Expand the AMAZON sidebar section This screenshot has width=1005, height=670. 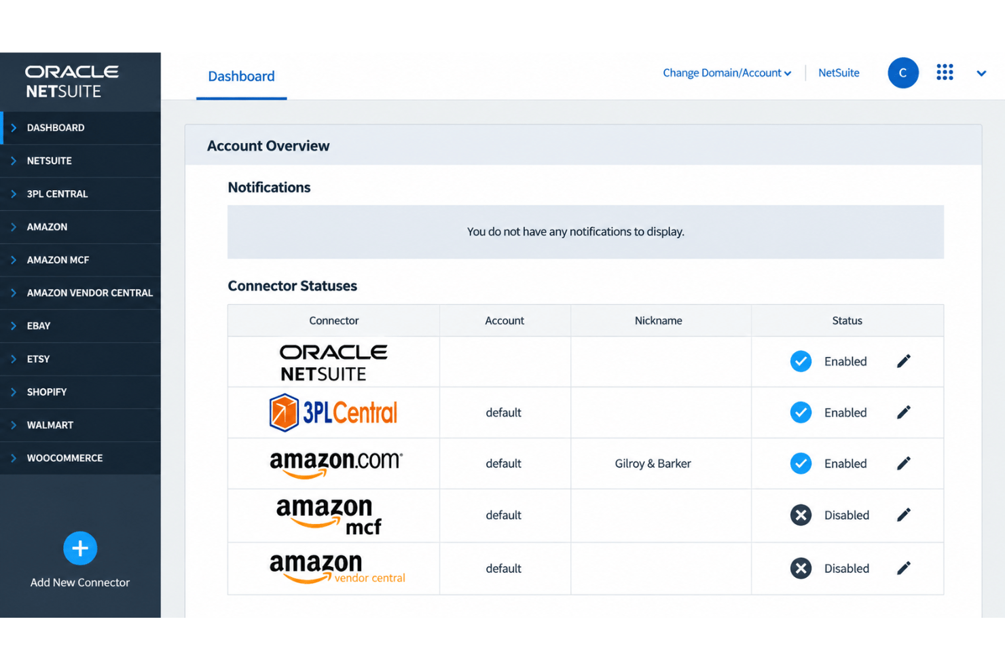click(x=80, y=227)
